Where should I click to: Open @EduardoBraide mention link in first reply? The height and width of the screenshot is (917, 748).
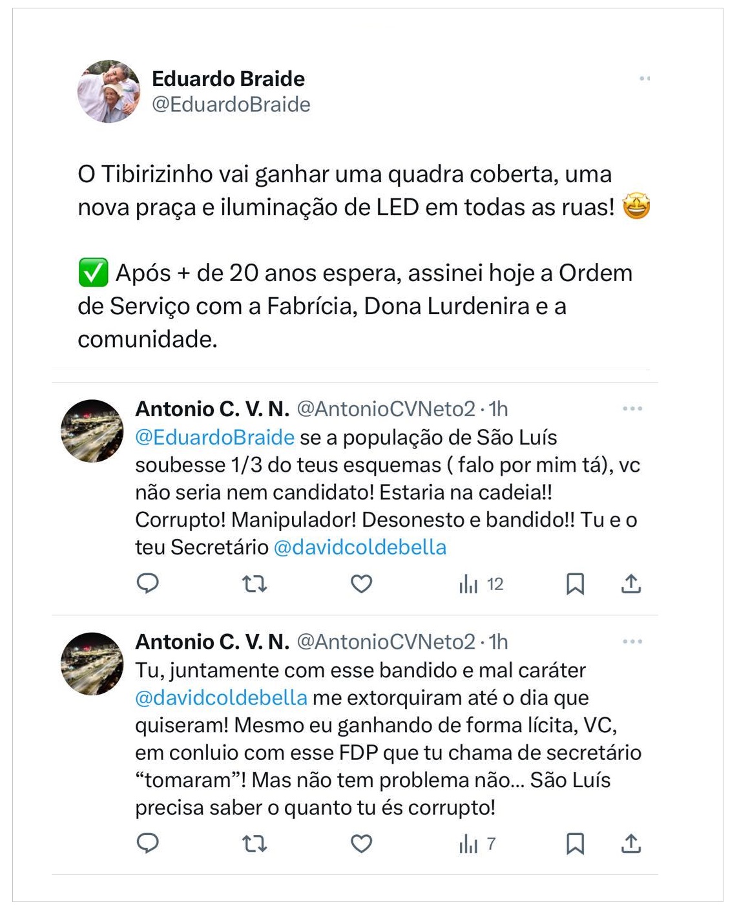(x=215, y=437)
